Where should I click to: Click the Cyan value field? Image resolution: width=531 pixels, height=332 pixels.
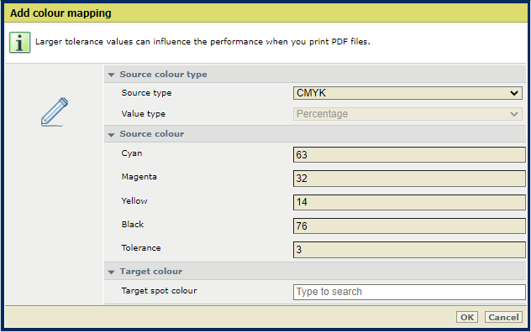coord(409,155)
